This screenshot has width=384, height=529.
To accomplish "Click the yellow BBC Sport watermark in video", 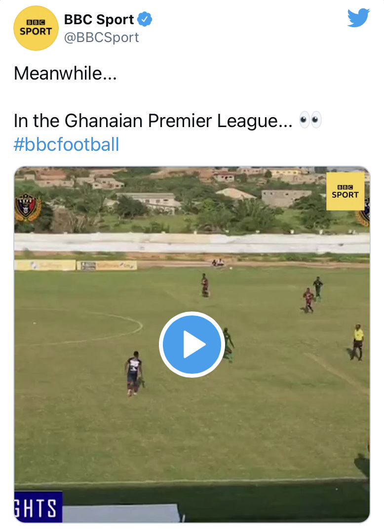I will (345, 191).
